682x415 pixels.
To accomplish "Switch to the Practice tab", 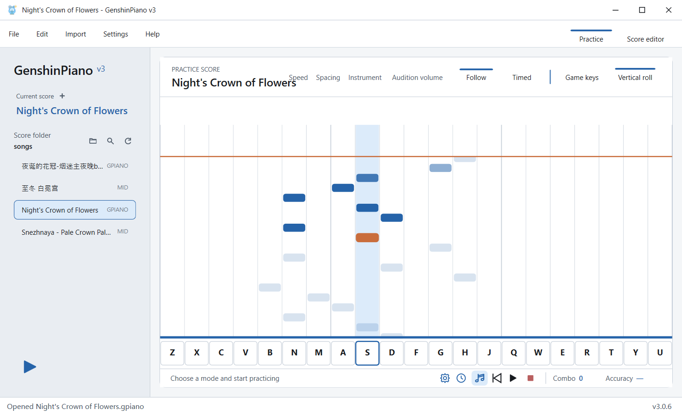I will (591, 39).
